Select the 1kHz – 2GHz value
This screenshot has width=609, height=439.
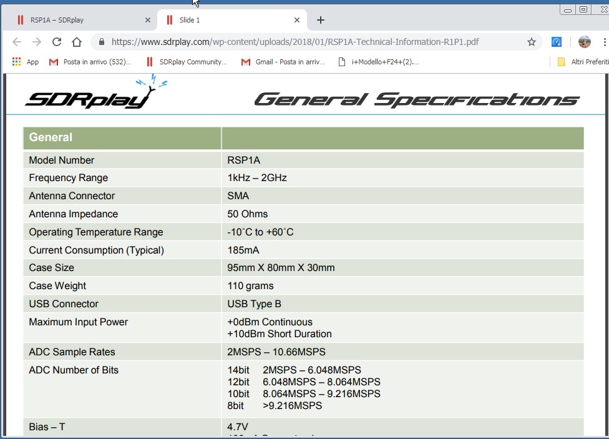[256, 178]
